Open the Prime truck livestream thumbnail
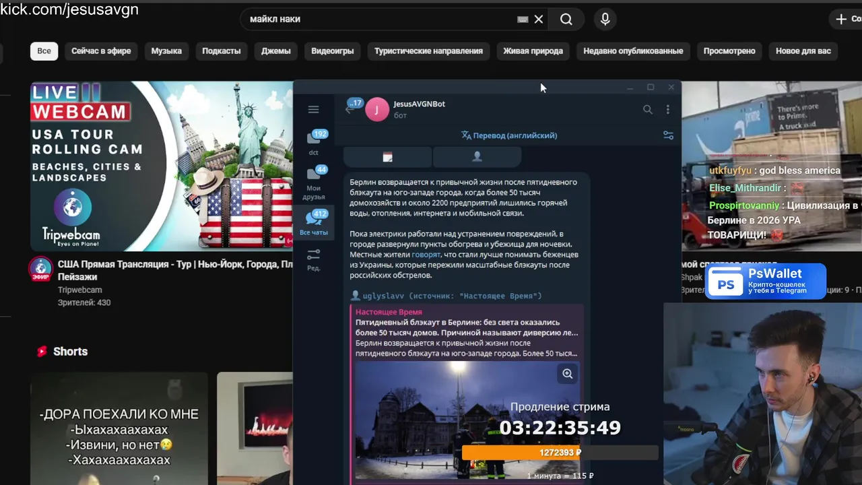Screen dimensions: 862x485 click(772, 166)
